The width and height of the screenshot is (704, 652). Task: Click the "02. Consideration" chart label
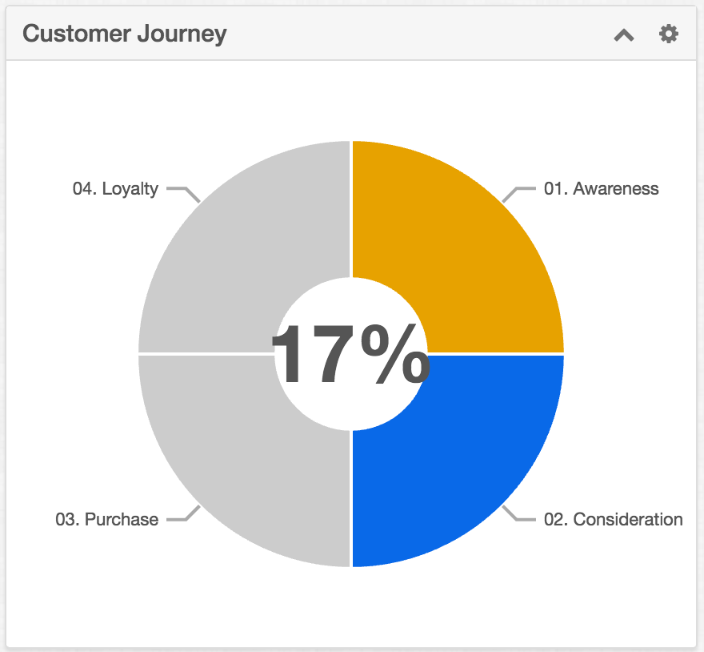point(613,519)
